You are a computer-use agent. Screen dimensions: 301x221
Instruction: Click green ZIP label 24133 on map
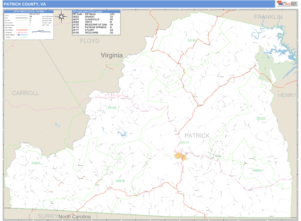tap(260, 119)
